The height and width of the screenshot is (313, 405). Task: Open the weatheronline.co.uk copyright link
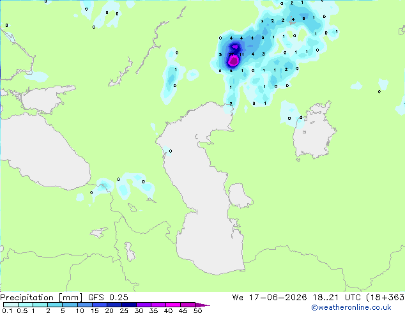351,307
